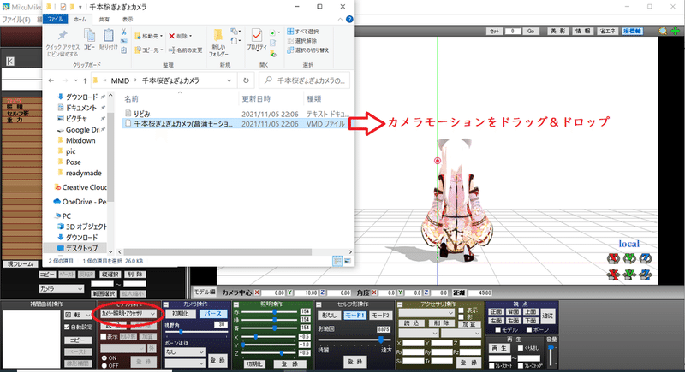Open MikuMikuDance ファイル(F) menu

tap(16, 20)
